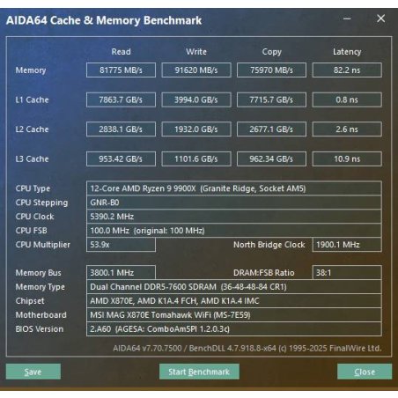Click the CPU Clock label
Screen dimensions: 398x398
click(34, 217)
